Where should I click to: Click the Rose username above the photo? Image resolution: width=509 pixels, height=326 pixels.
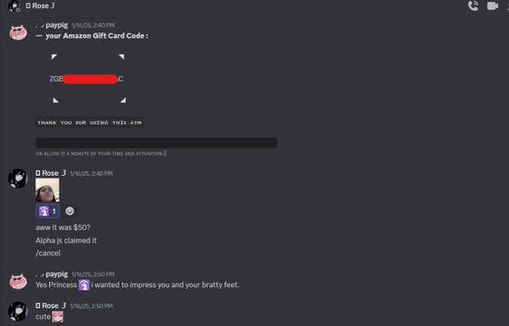point(51,173)
